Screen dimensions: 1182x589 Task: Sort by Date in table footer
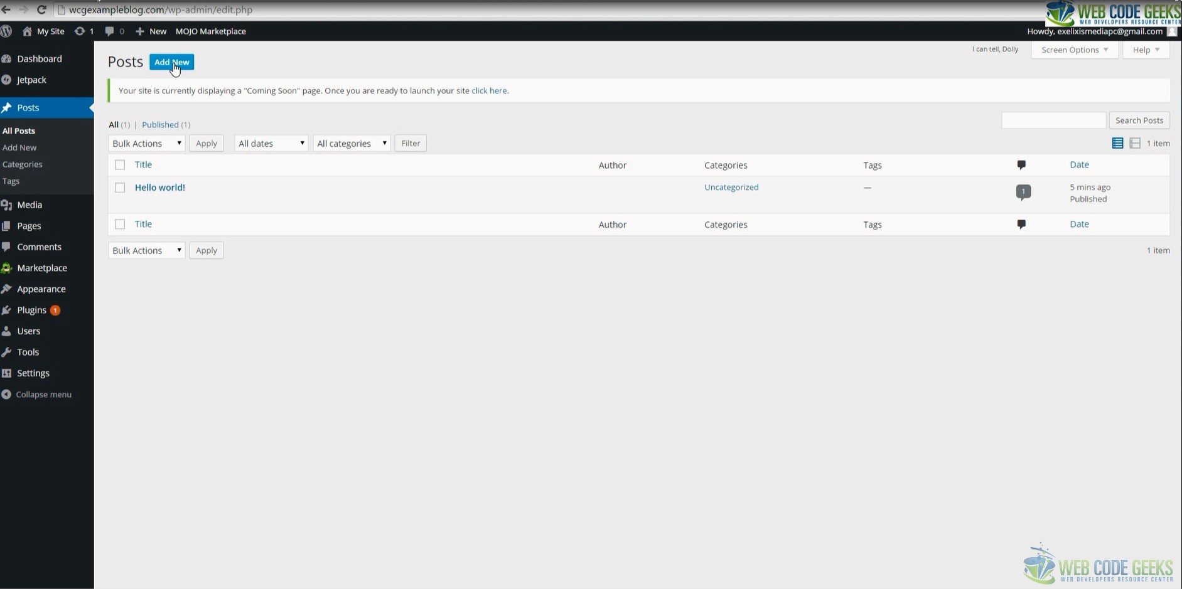[x=1080, y=224]
